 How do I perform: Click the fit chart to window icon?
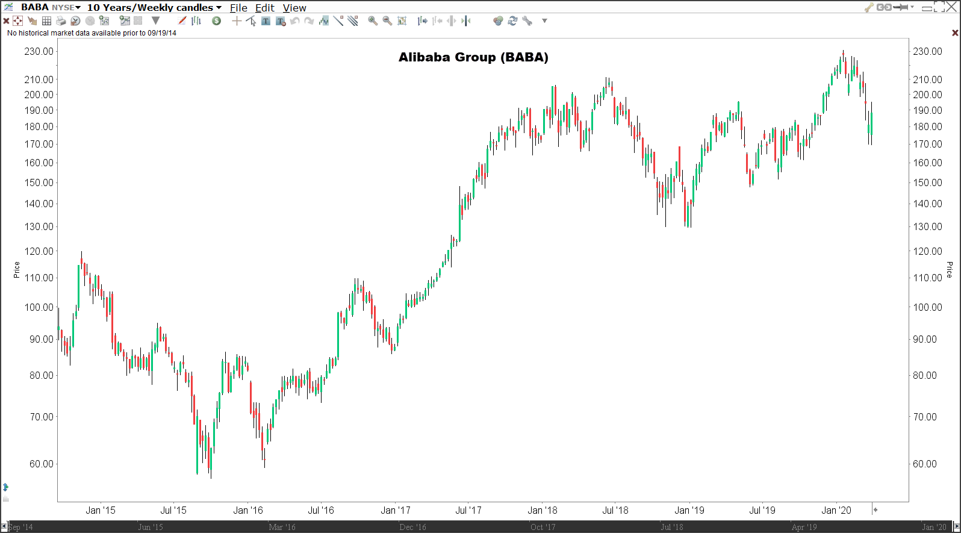click(402, 21)
